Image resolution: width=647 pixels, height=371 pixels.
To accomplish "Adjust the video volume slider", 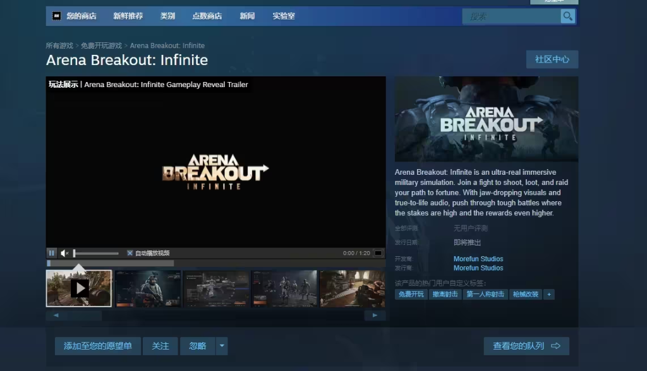I will 96,253.
